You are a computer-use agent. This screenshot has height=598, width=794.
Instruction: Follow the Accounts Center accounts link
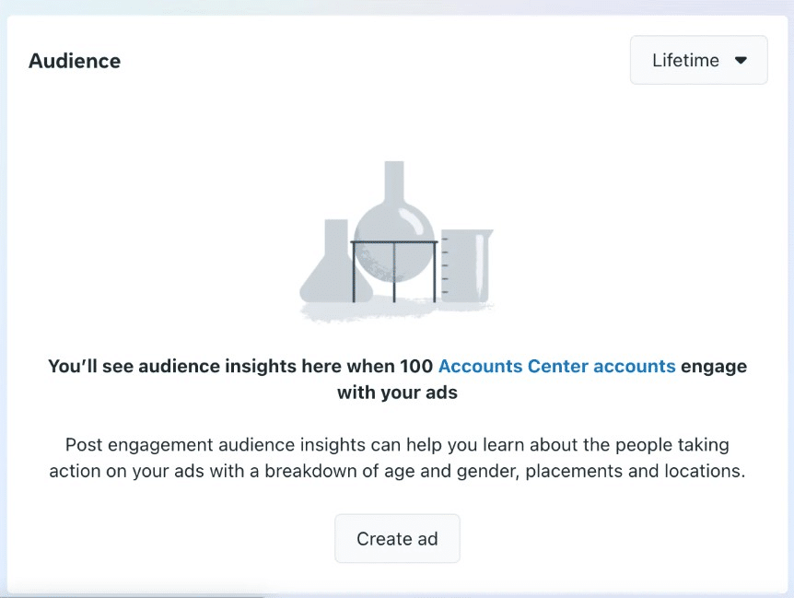(x=556, y=366)
